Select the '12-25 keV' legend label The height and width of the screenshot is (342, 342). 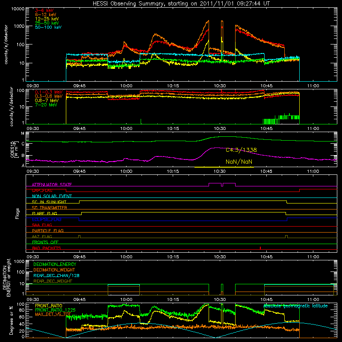(x=47, y=19)
